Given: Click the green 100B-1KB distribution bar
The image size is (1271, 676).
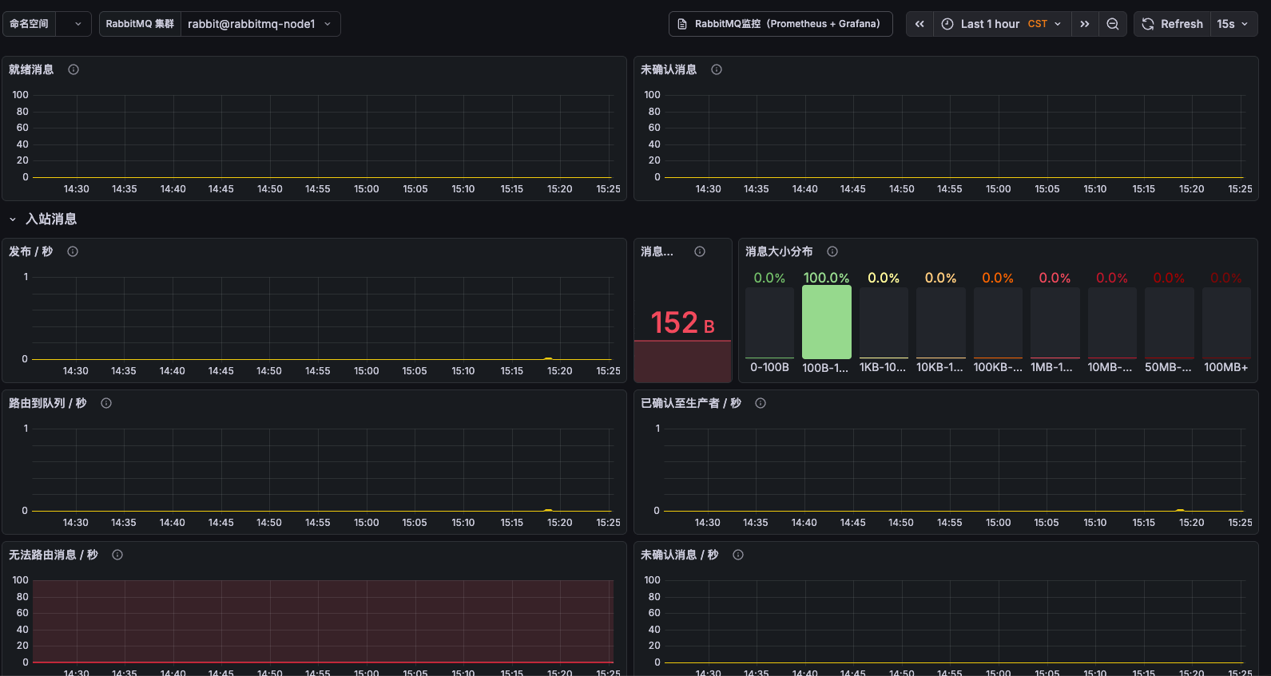Looking at the screenshot, I should (826, 322).
